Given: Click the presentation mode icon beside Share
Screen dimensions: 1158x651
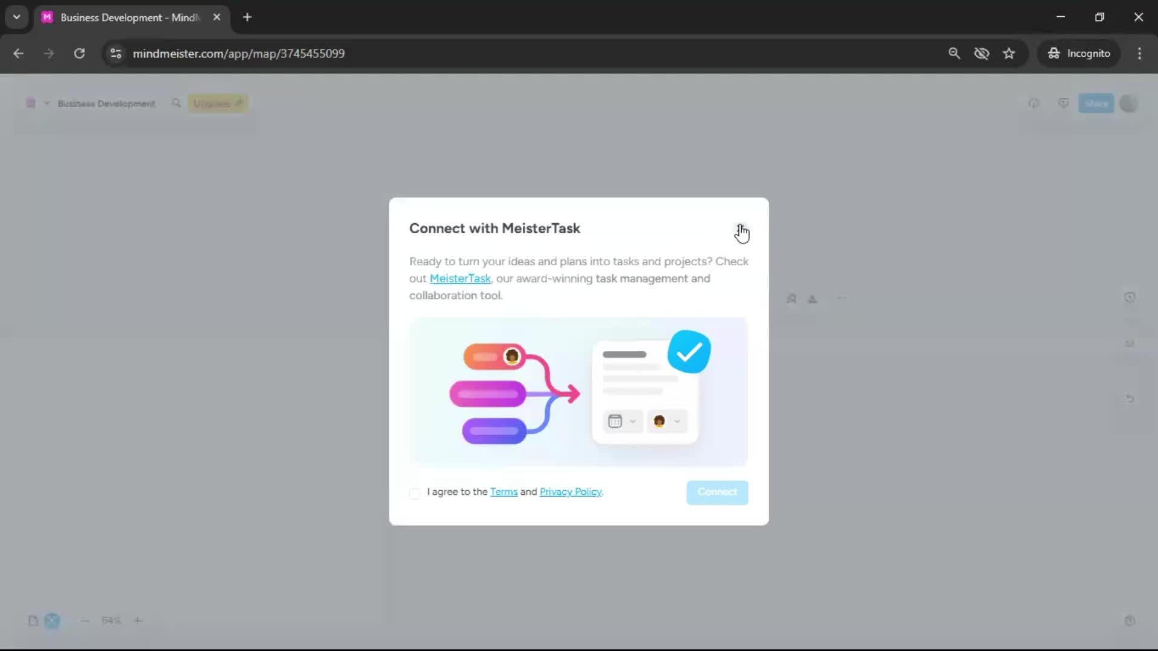Looking at the screenshot, I should pyautogui.click(x=1063, y=104).
